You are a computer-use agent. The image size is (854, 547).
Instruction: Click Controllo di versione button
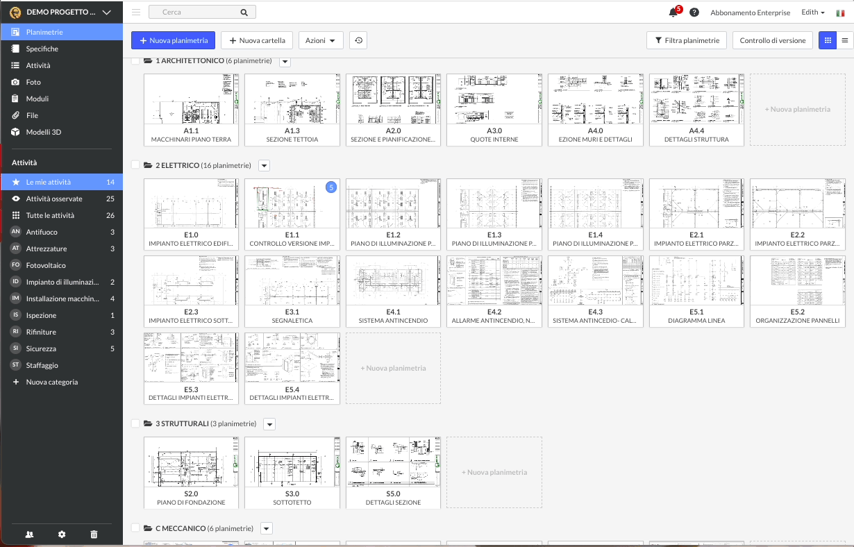tap(773, 40)
